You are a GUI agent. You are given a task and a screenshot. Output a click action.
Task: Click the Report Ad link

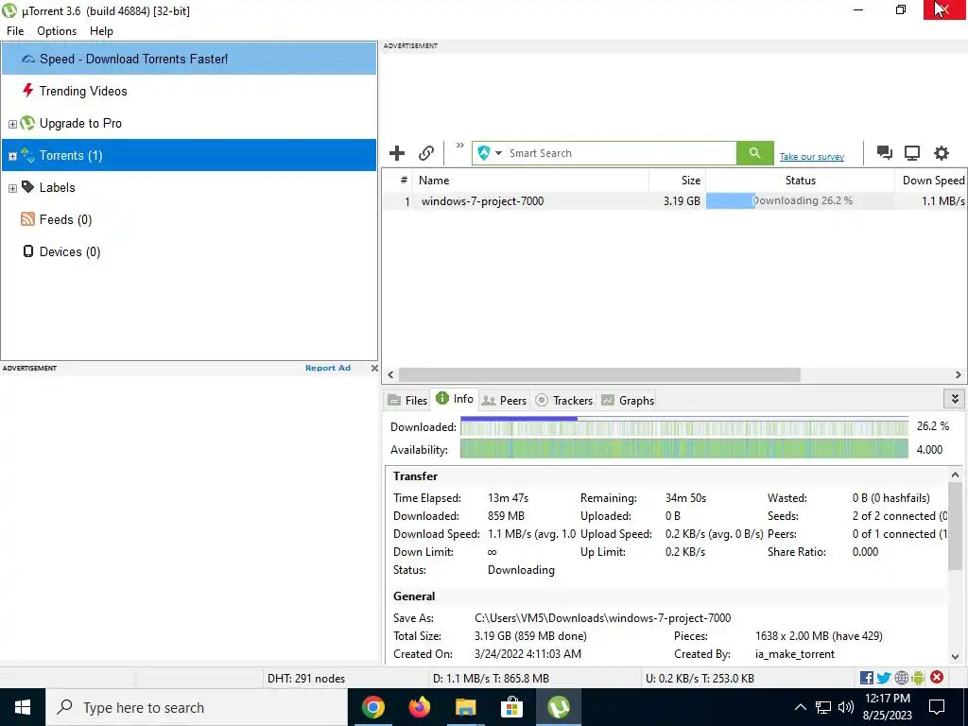coord(328,368)
